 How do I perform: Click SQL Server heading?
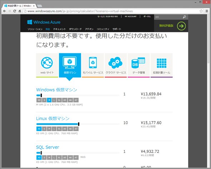(48, 147)
